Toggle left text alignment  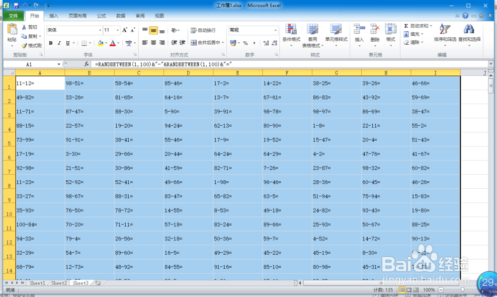click(145, 42)
